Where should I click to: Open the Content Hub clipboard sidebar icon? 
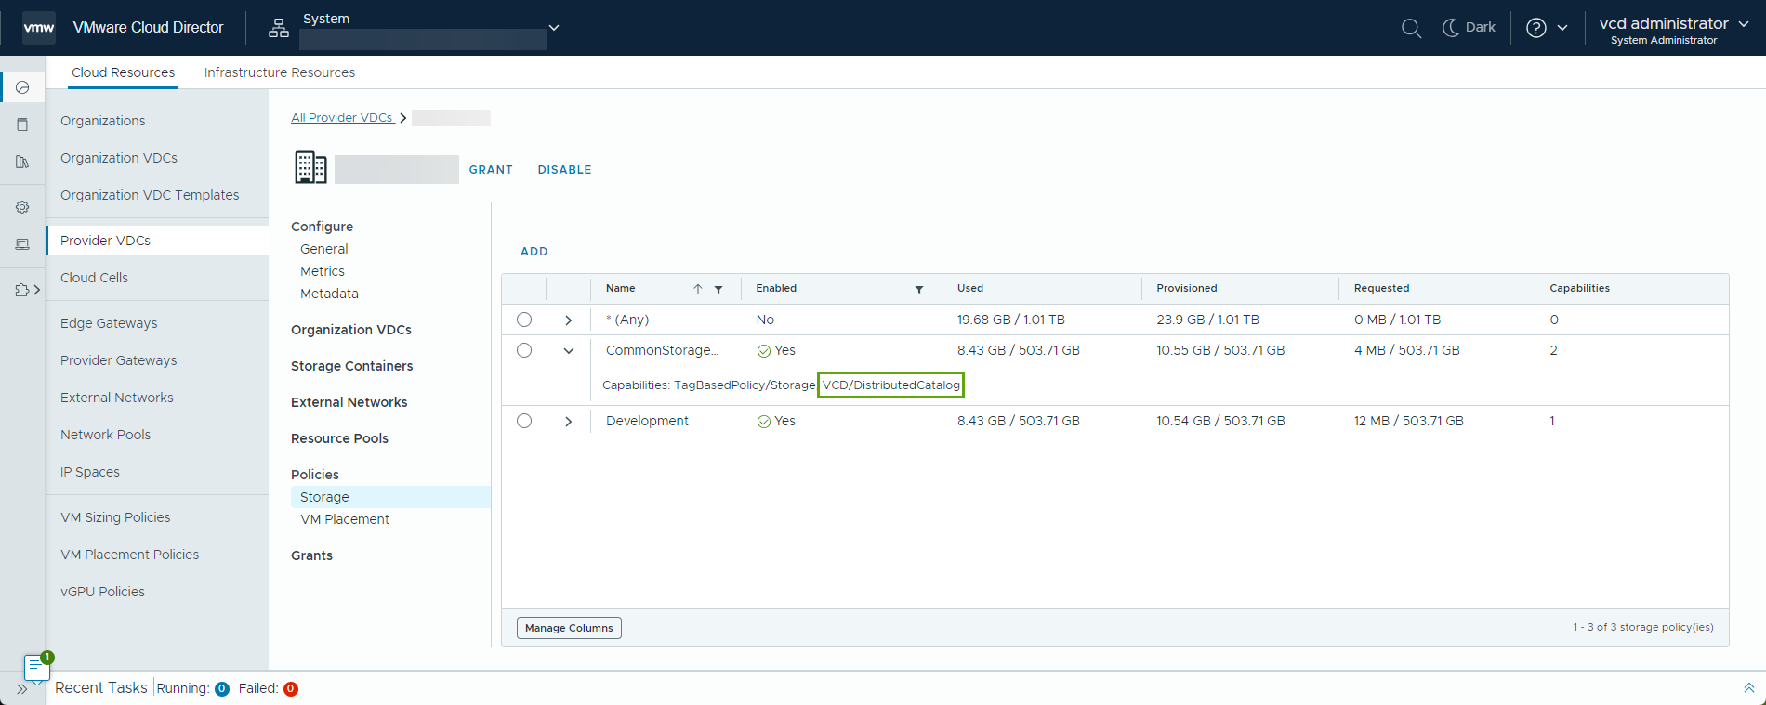coord(22,124)
